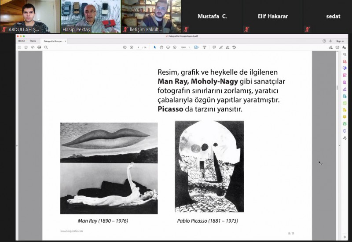352x242 pixels.
Task: Bookmark the file with the star icon
Action: point(26,47)
